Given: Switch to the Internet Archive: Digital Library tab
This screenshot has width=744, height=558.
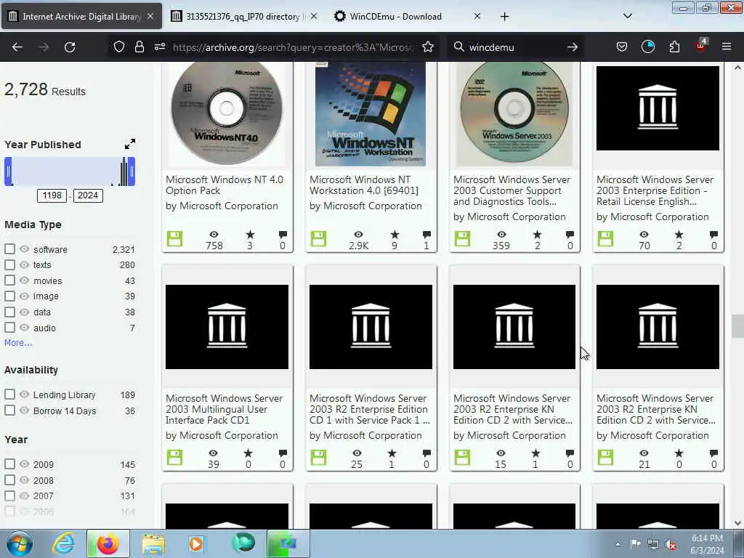Looking at the screenshot, I should click(81, 17).
